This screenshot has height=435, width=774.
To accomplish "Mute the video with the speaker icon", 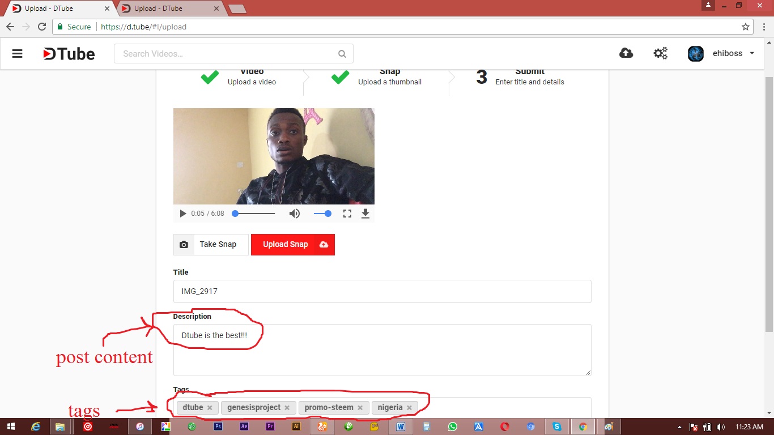I will [x=295, y=214].
